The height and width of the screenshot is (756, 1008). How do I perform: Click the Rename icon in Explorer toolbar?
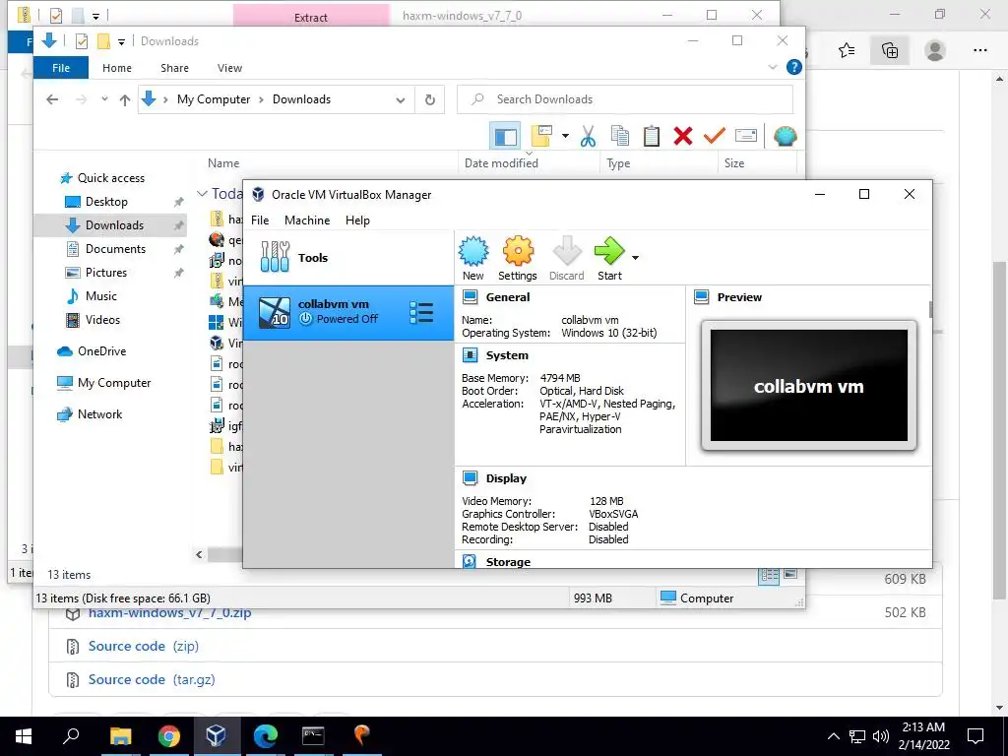click(x=746, y=136)
